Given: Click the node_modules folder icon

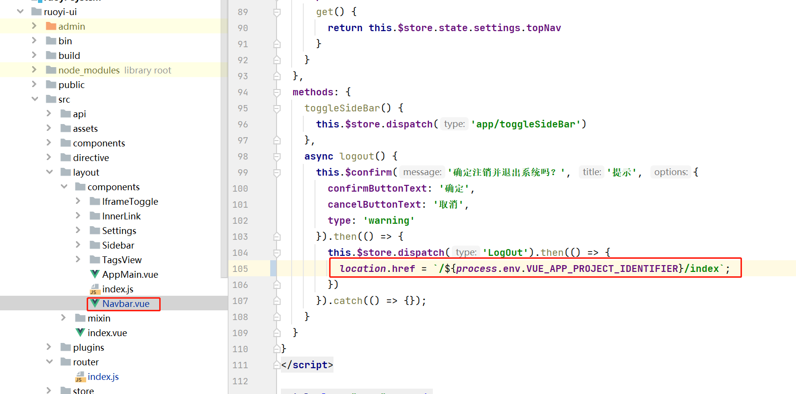Looking at the screenshot, I should coord(51,70).
